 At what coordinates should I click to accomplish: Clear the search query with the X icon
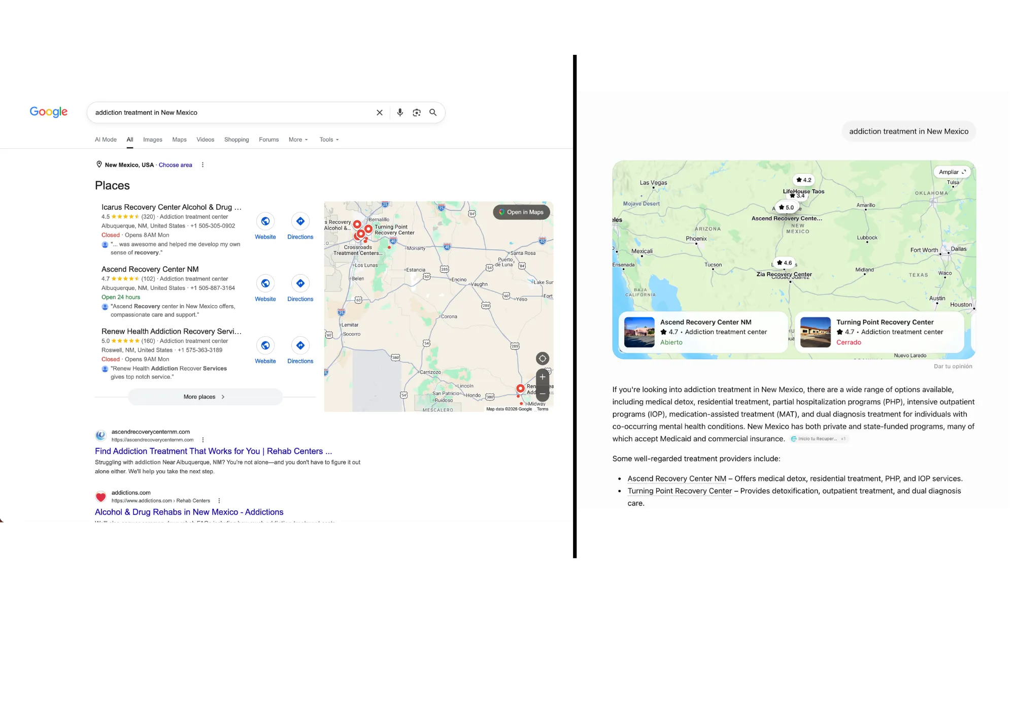tap(379, 113)
